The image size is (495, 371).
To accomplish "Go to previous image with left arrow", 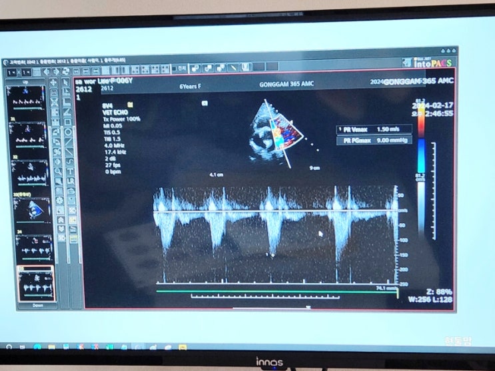I will pos(47,72).
